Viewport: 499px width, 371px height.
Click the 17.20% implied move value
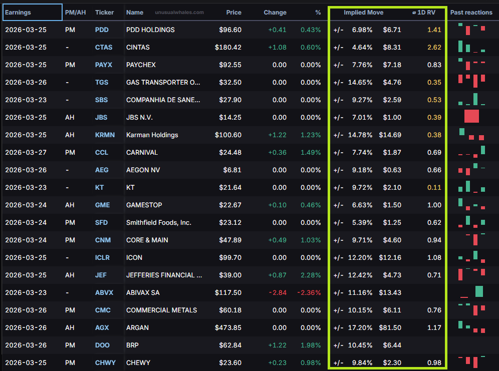click(x=360, y=327)
